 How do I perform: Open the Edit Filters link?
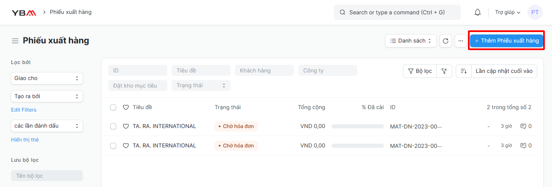(x=24, y=110)
